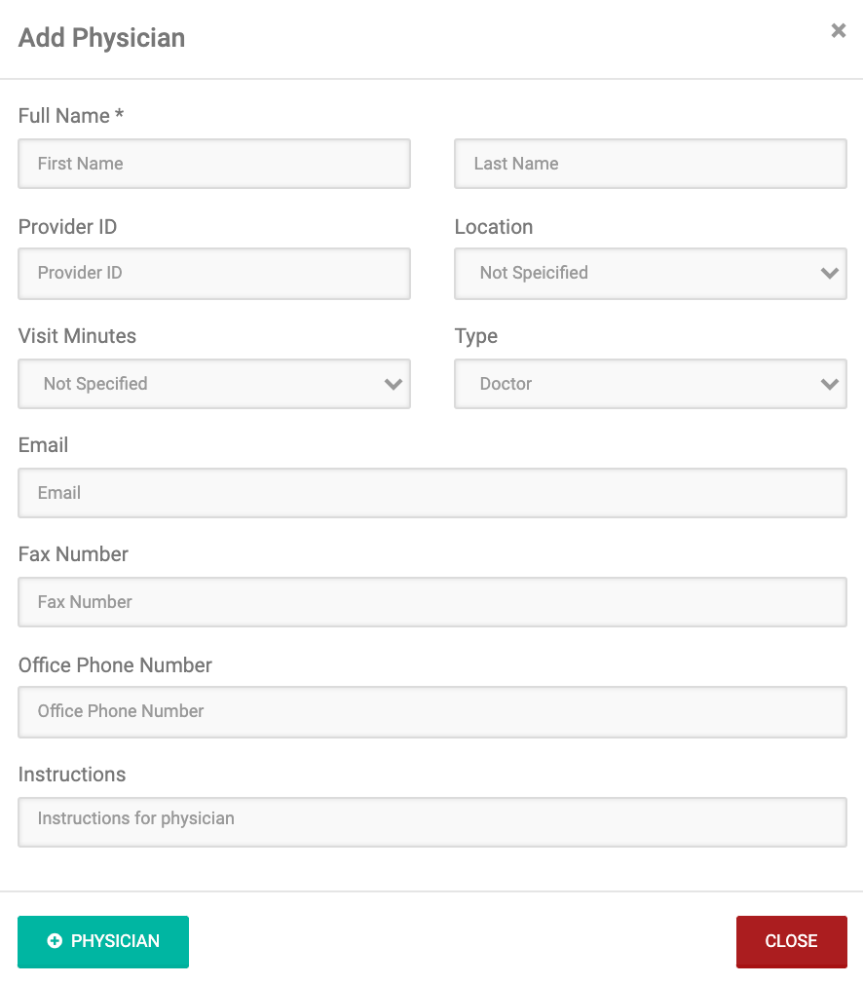
Task: Click the Visit Minutes label
Action: 77,336
